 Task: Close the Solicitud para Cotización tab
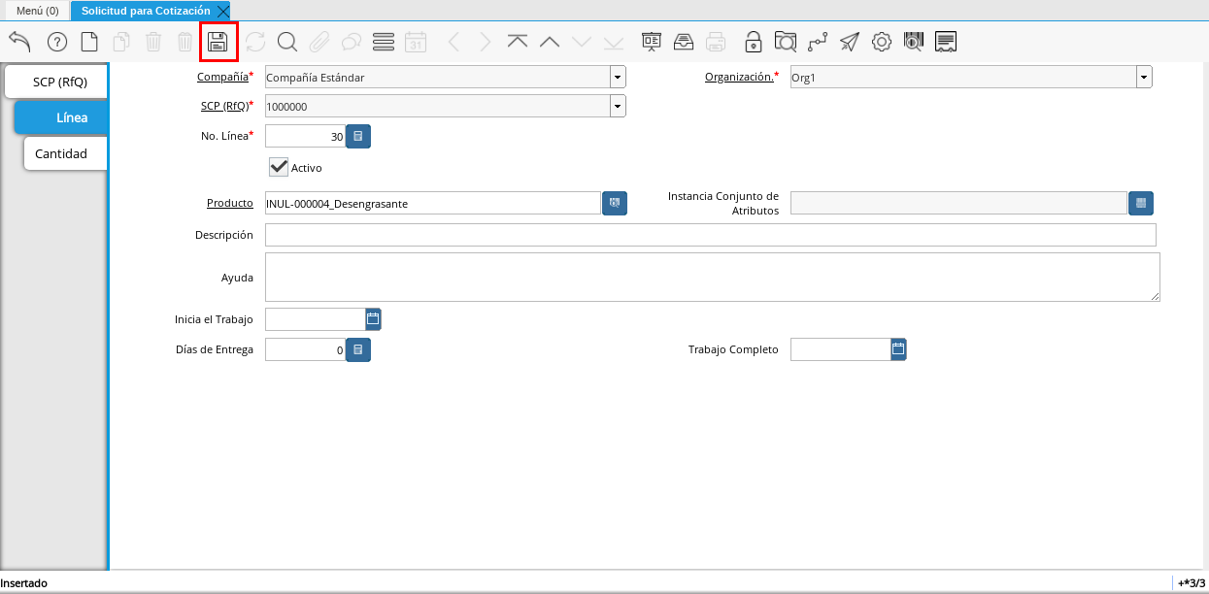click(223, 11)
